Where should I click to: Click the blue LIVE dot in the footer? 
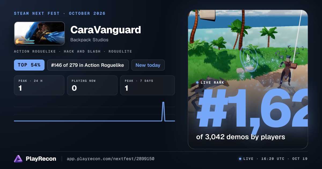click(x=240, y=159)
